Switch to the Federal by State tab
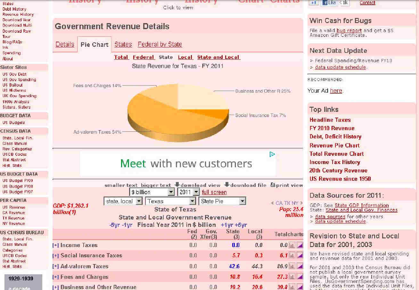The image size is (419, 290). (x=160, y=44)
